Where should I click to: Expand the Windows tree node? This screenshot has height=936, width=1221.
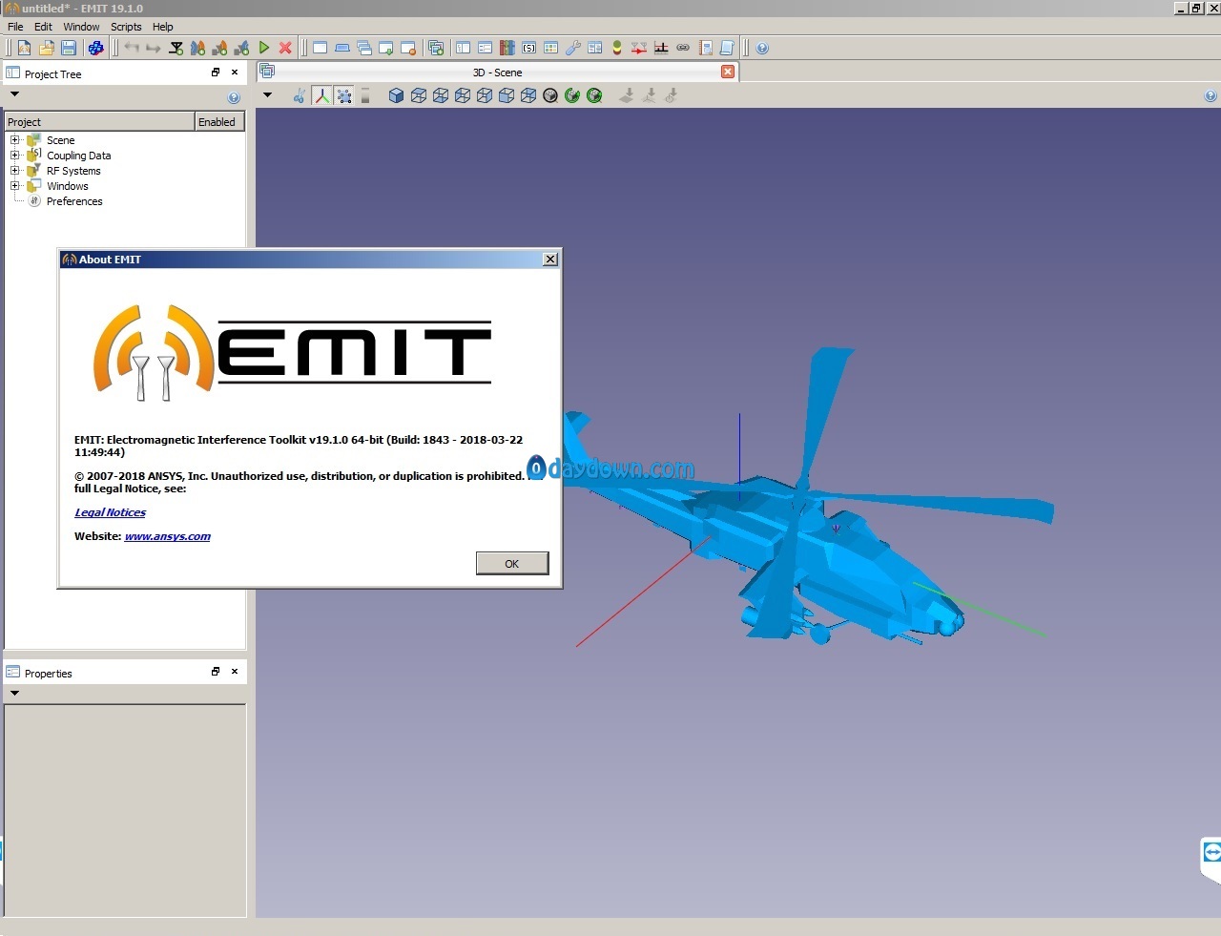click(x=14, y=186)
